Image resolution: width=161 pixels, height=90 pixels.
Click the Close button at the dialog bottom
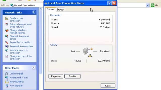(x=108, y=86)
